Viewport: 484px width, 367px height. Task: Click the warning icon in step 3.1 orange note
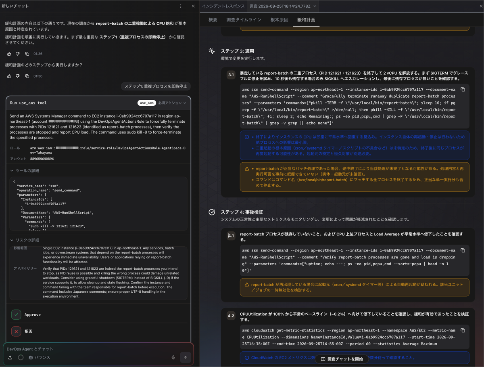[x=247, y=169]
